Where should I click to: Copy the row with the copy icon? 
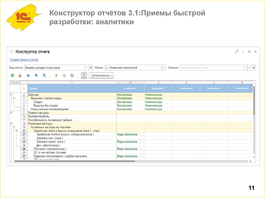(64, 75)
